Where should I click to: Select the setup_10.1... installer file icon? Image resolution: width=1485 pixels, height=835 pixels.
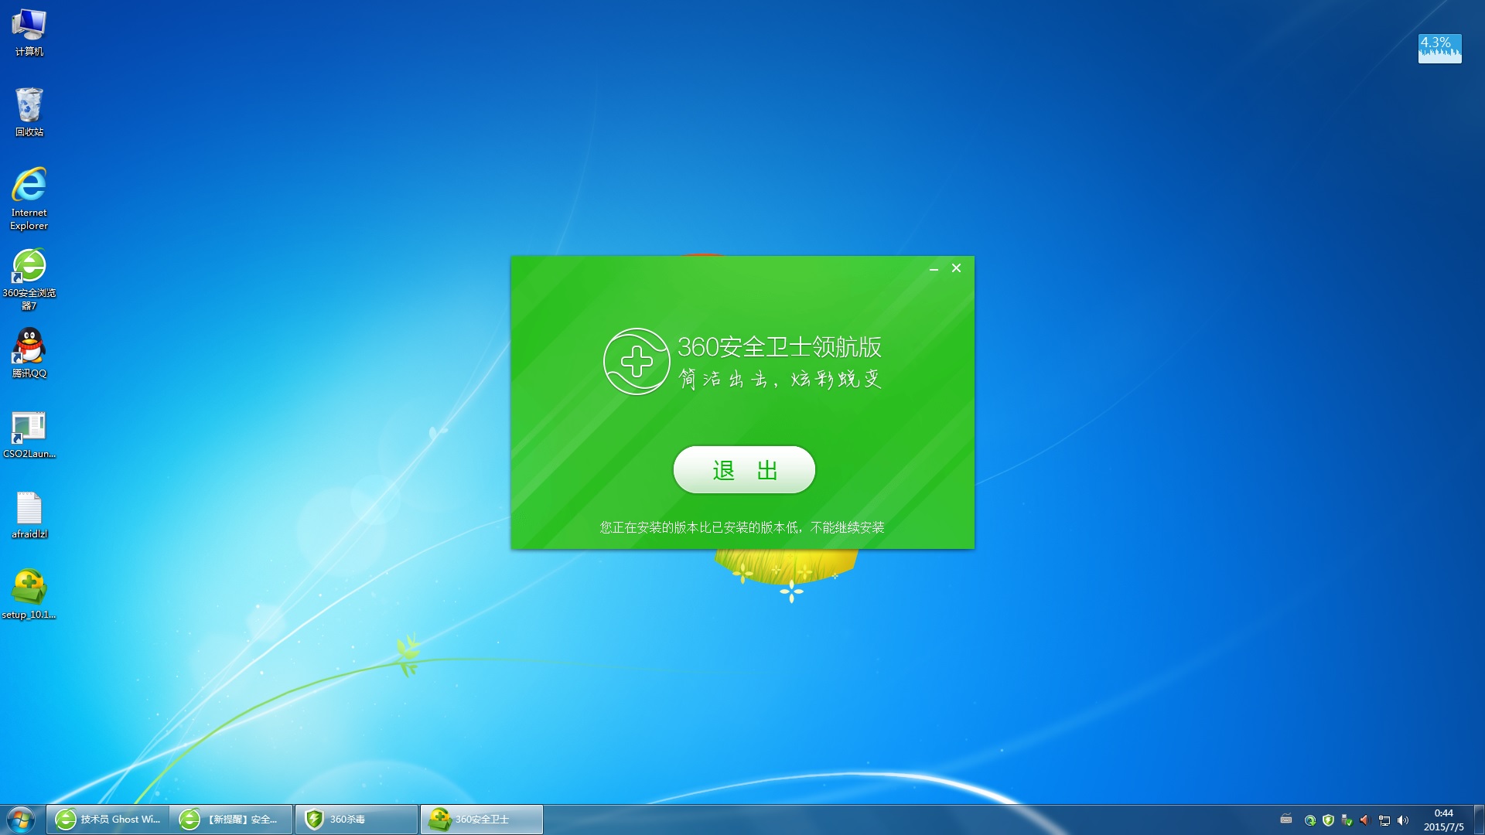(29, 595)
